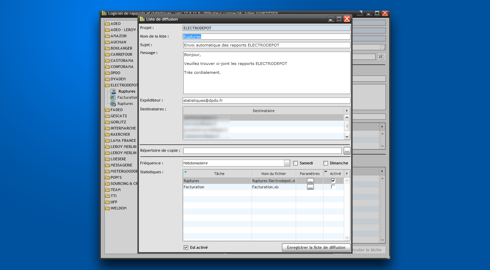
Task: Open Paramètres ... button for Ruptures row
Action: pyautogui.click(x=310, y=181)
